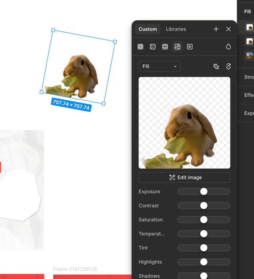Click the plus icon in fill picker

click(216, 29)
